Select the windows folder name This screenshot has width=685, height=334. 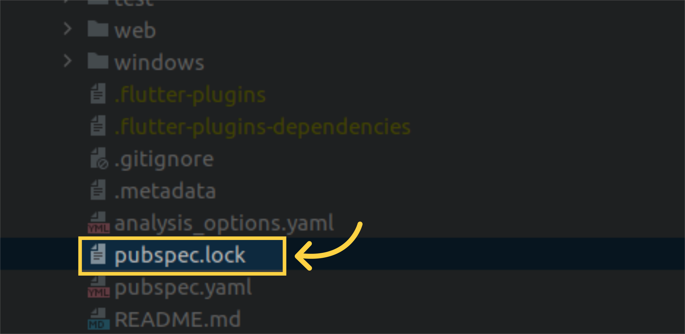click(159, 63)
